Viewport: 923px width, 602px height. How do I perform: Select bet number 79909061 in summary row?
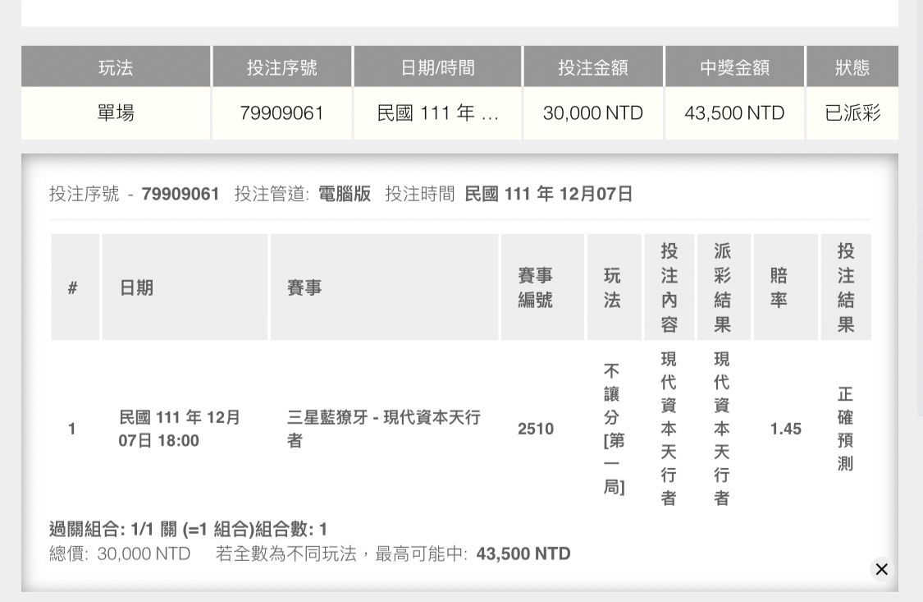click(282, 113)
